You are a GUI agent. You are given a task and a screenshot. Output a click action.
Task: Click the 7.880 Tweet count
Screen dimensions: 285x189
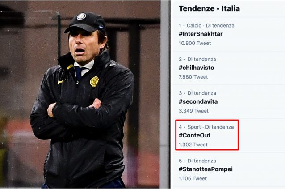tap(193, 77)
